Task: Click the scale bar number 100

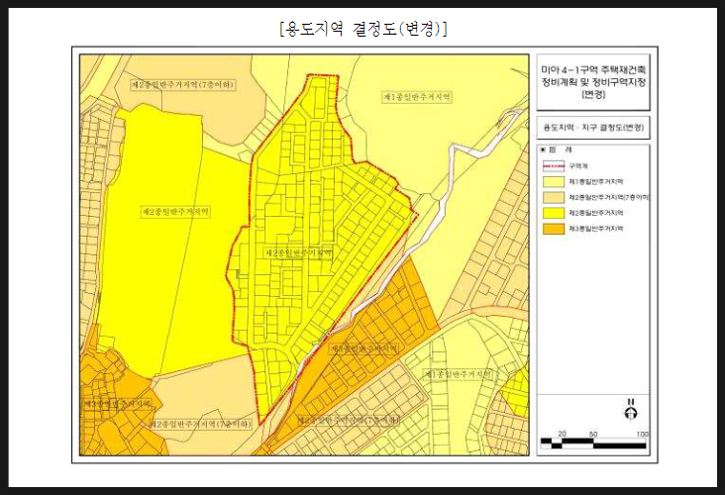Action: click(x=642, y=434)
